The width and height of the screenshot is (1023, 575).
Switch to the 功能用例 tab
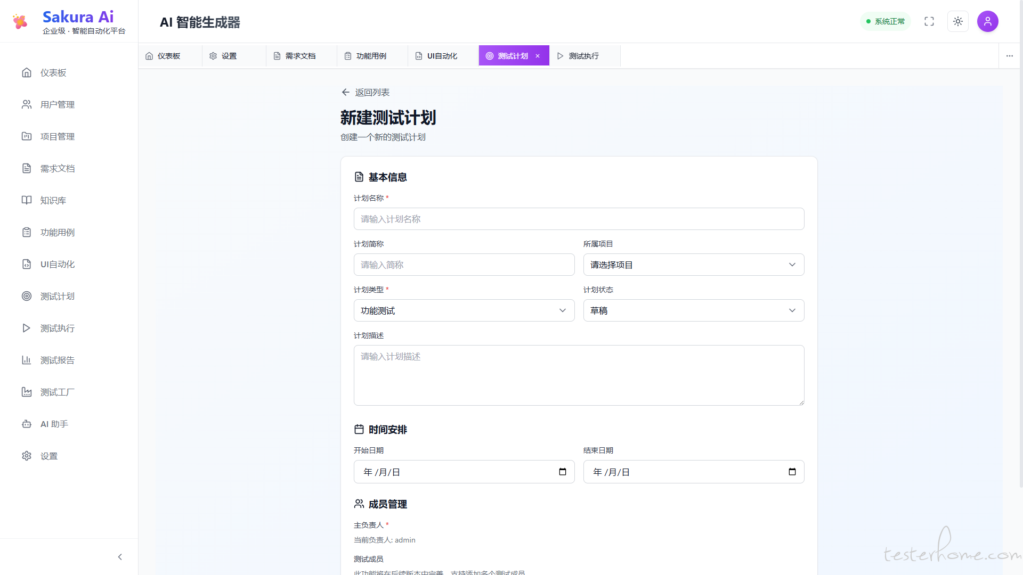tap(371, 56)
